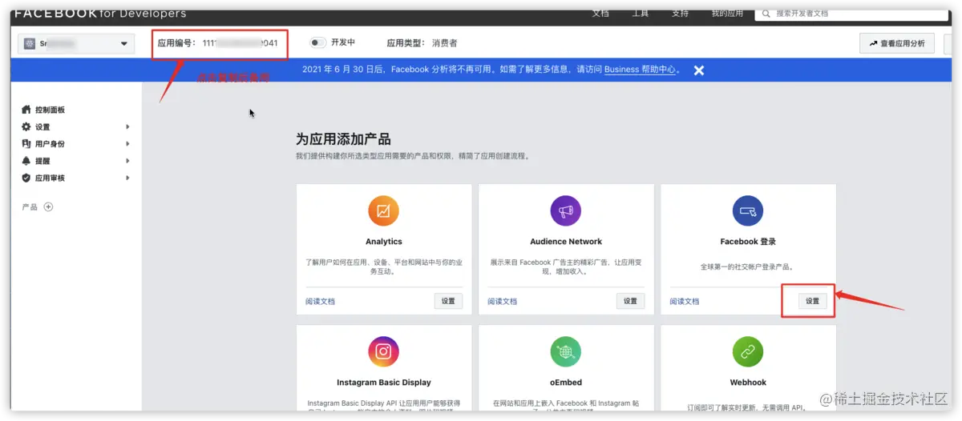The height and width of the screenshot is (421, 962).
Task: Expand the 应用审核 sidebar section arrow
Action: click(x=127, y=178)
